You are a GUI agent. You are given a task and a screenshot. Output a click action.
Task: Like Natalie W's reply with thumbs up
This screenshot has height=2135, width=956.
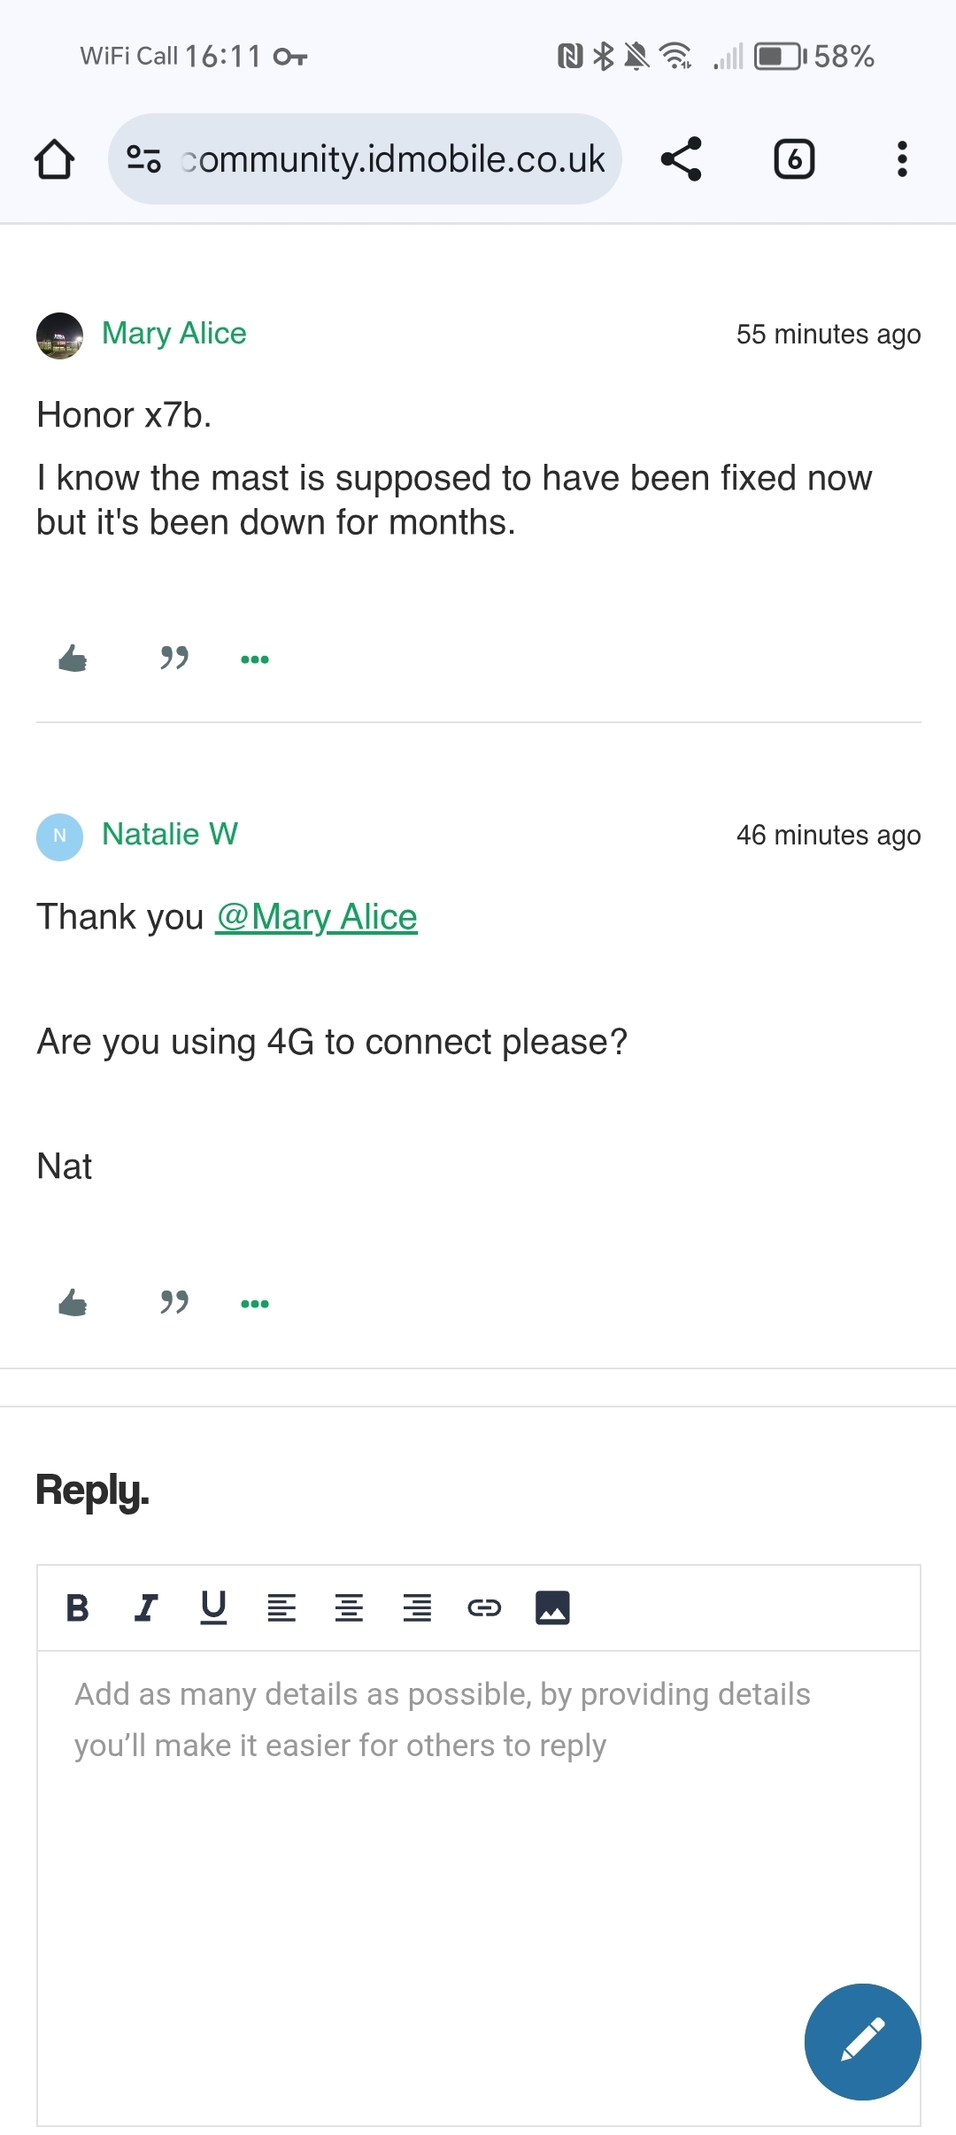coord(73,1303)
